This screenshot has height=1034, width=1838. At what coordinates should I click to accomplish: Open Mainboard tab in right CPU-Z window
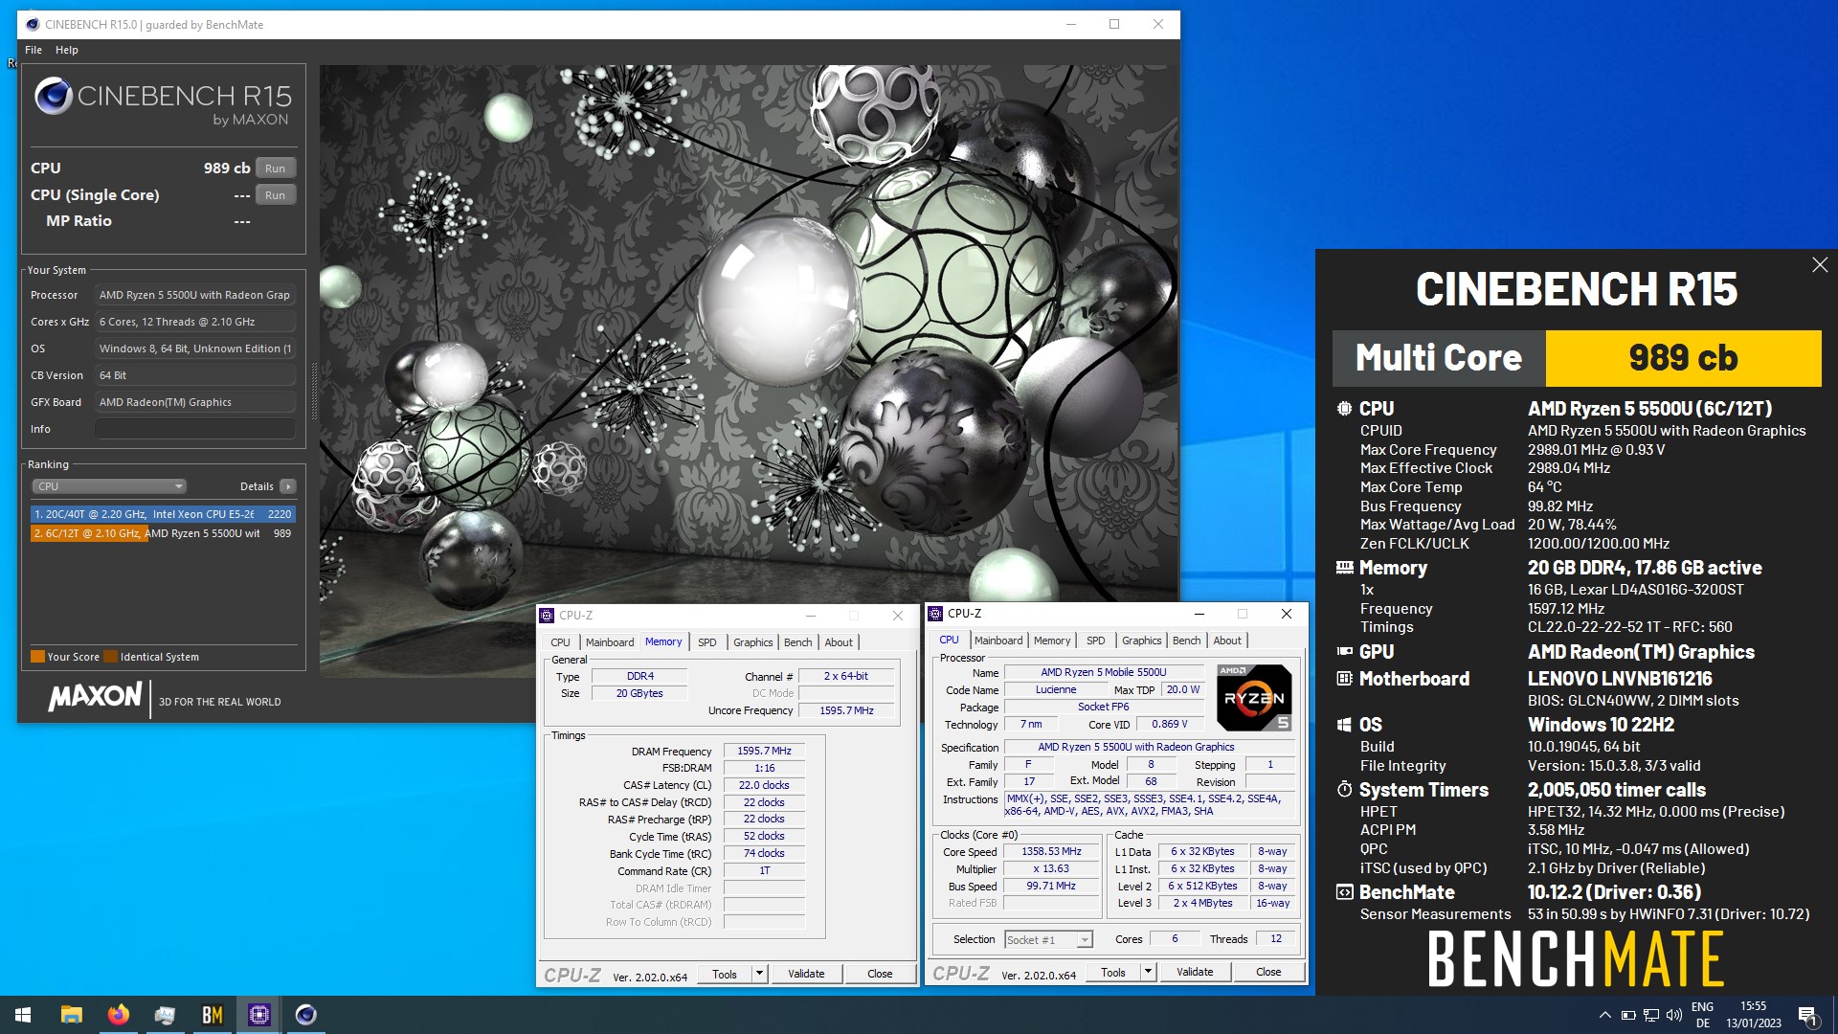click(x=998, y=641)
